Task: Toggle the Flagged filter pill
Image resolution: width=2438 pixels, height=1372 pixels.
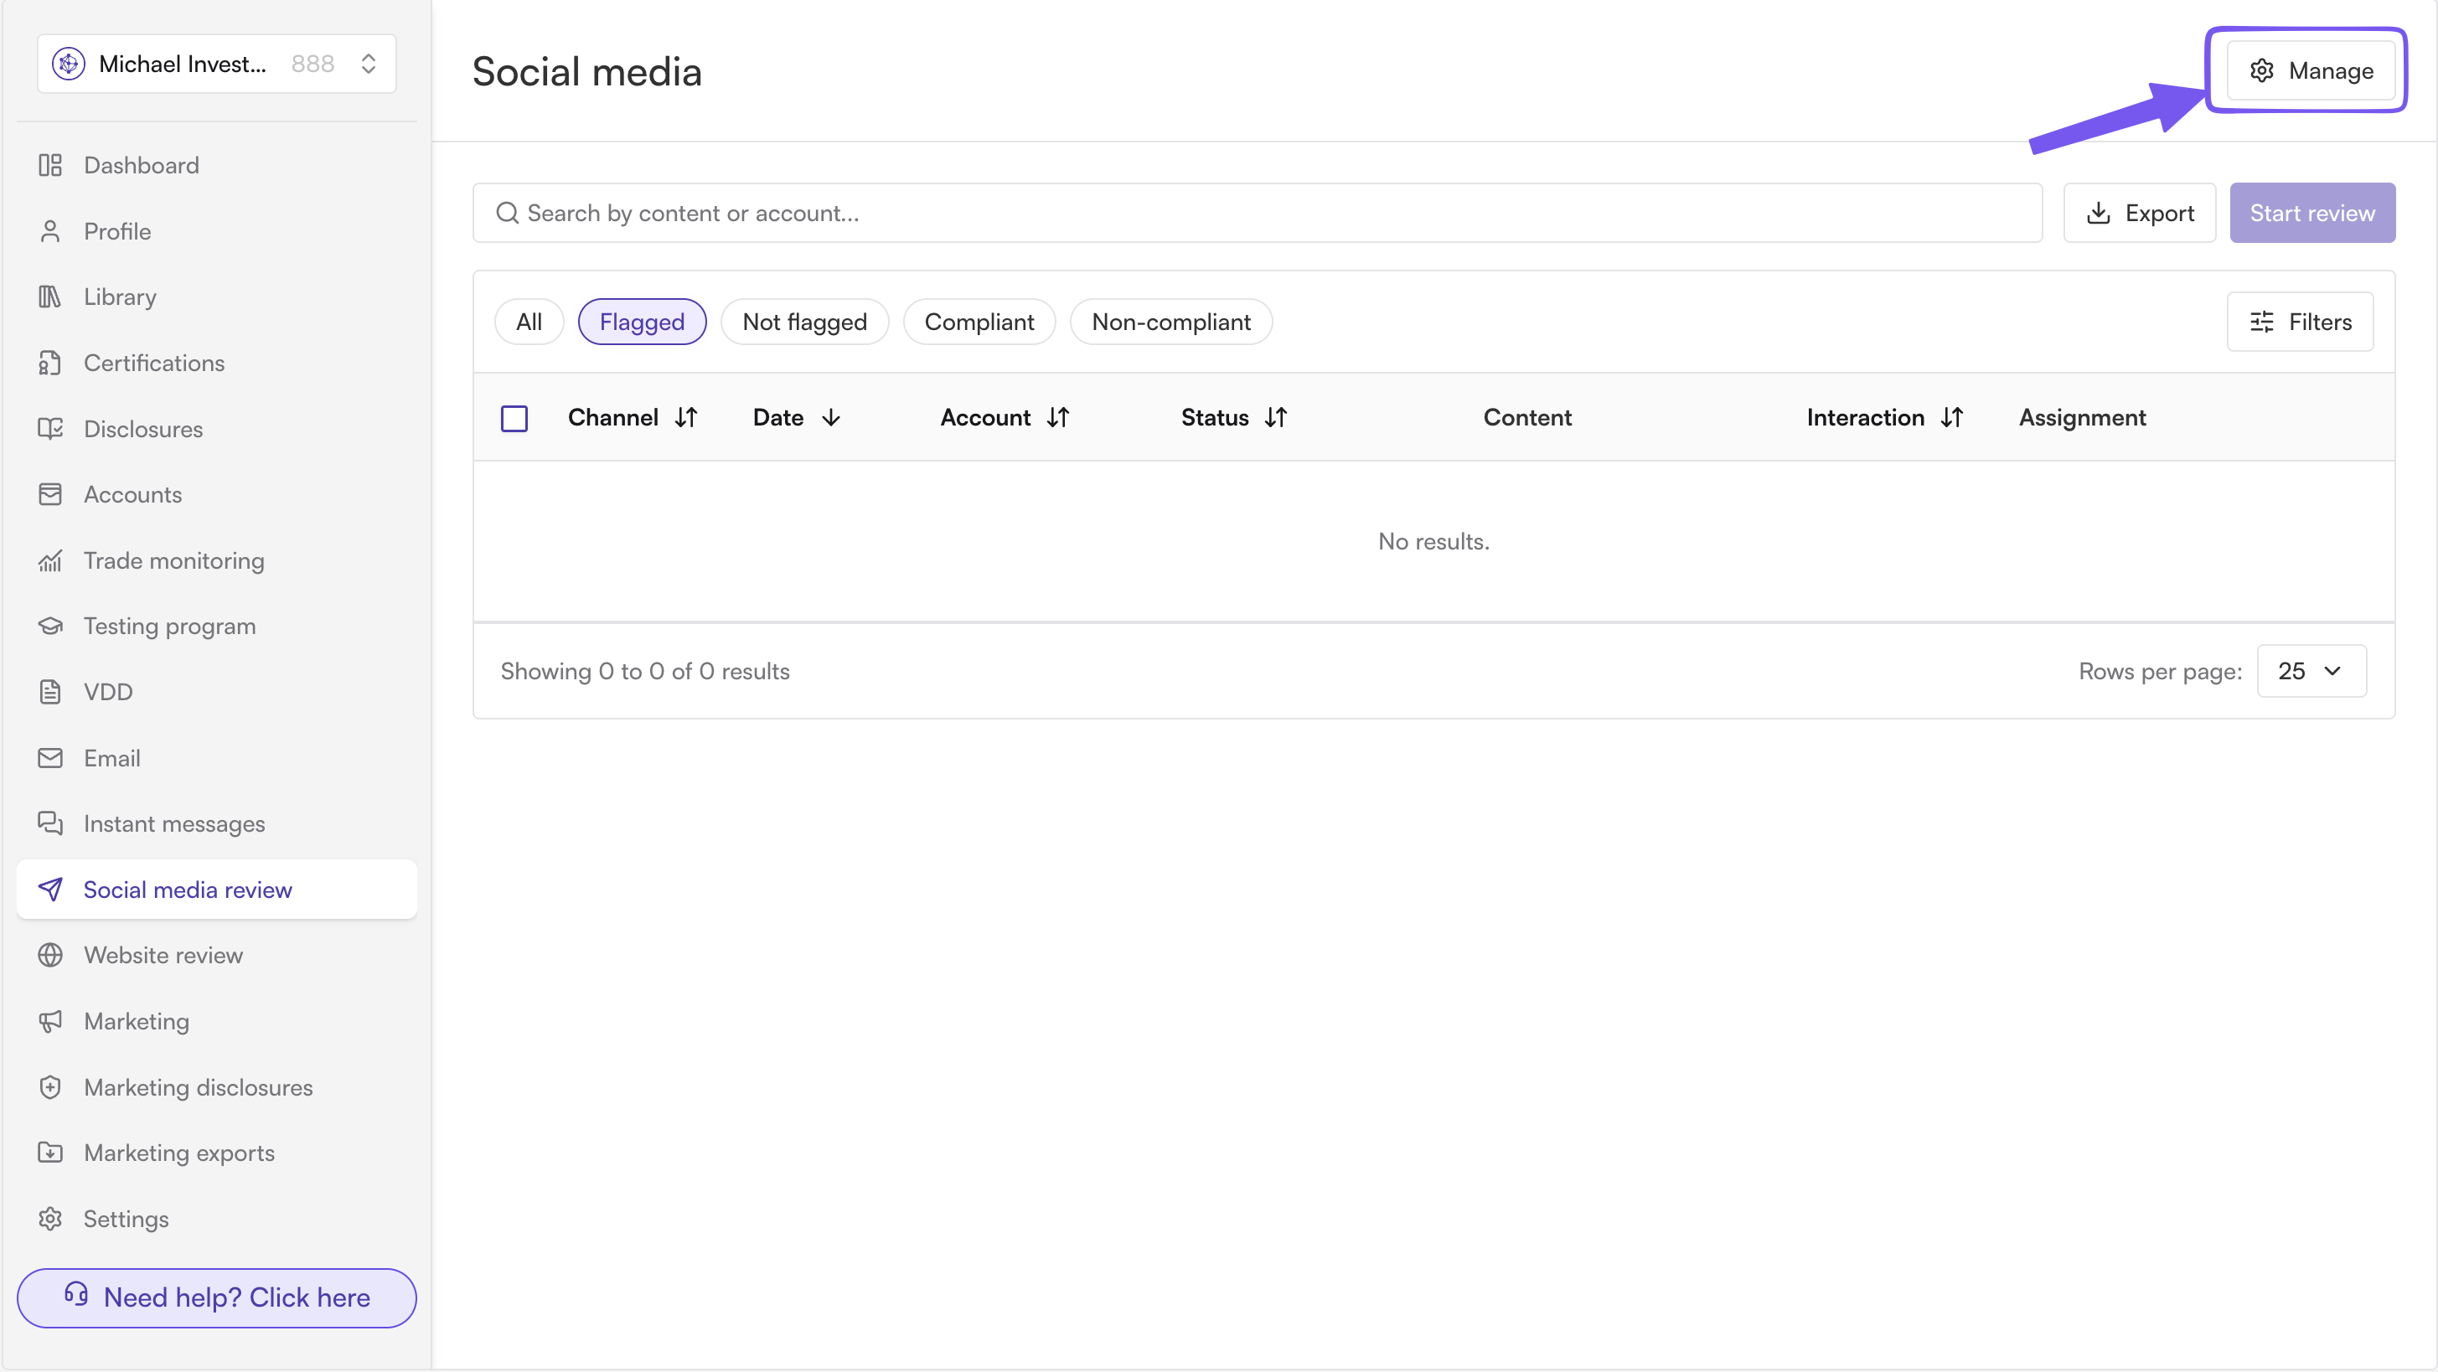Action: point(642,322)
